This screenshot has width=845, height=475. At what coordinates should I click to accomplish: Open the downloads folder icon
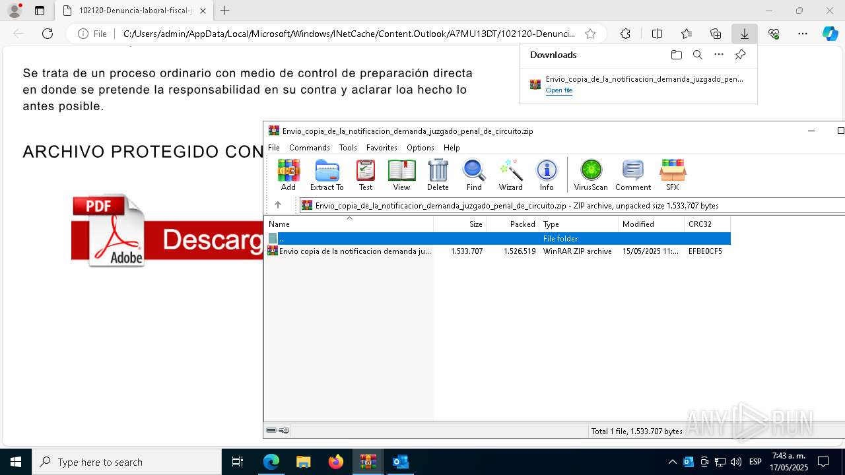click(676, 55)
